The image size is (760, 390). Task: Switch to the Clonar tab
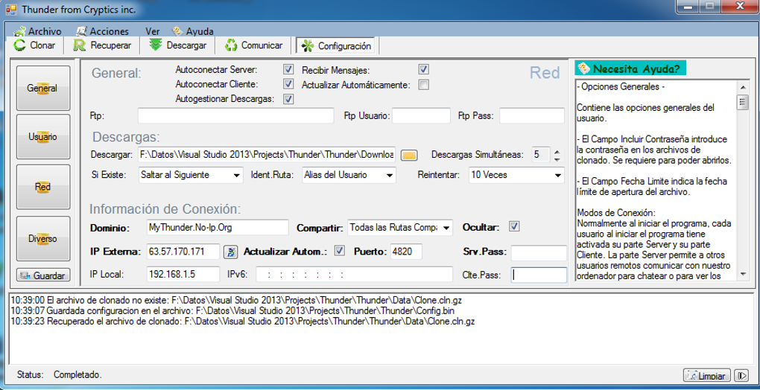(35, 45)
